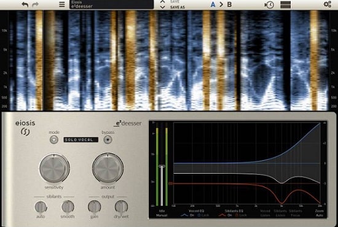Open the Eiosis e²deesser preset name field
The height and width of the screenshot is (227, 338).
click(x=111, y=4)
